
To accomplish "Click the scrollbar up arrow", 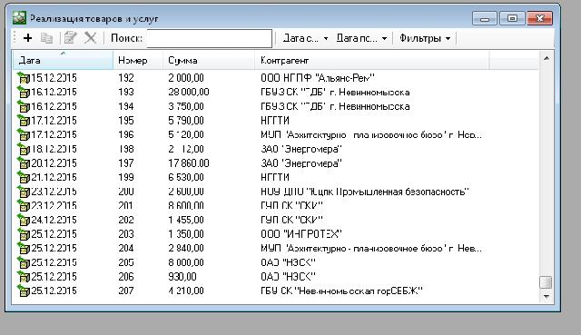I will coord(547,58).
